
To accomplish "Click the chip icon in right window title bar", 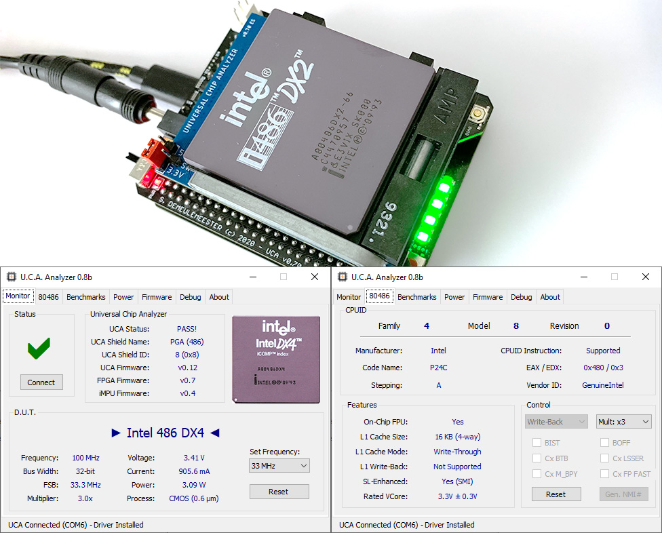I will click(343, 277).
